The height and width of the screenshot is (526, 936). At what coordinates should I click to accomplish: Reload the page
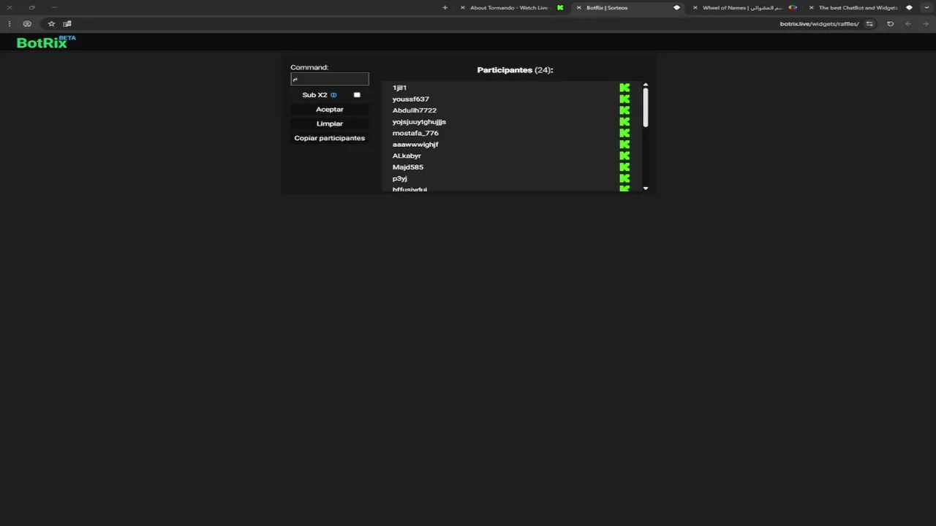pos(890,23)
